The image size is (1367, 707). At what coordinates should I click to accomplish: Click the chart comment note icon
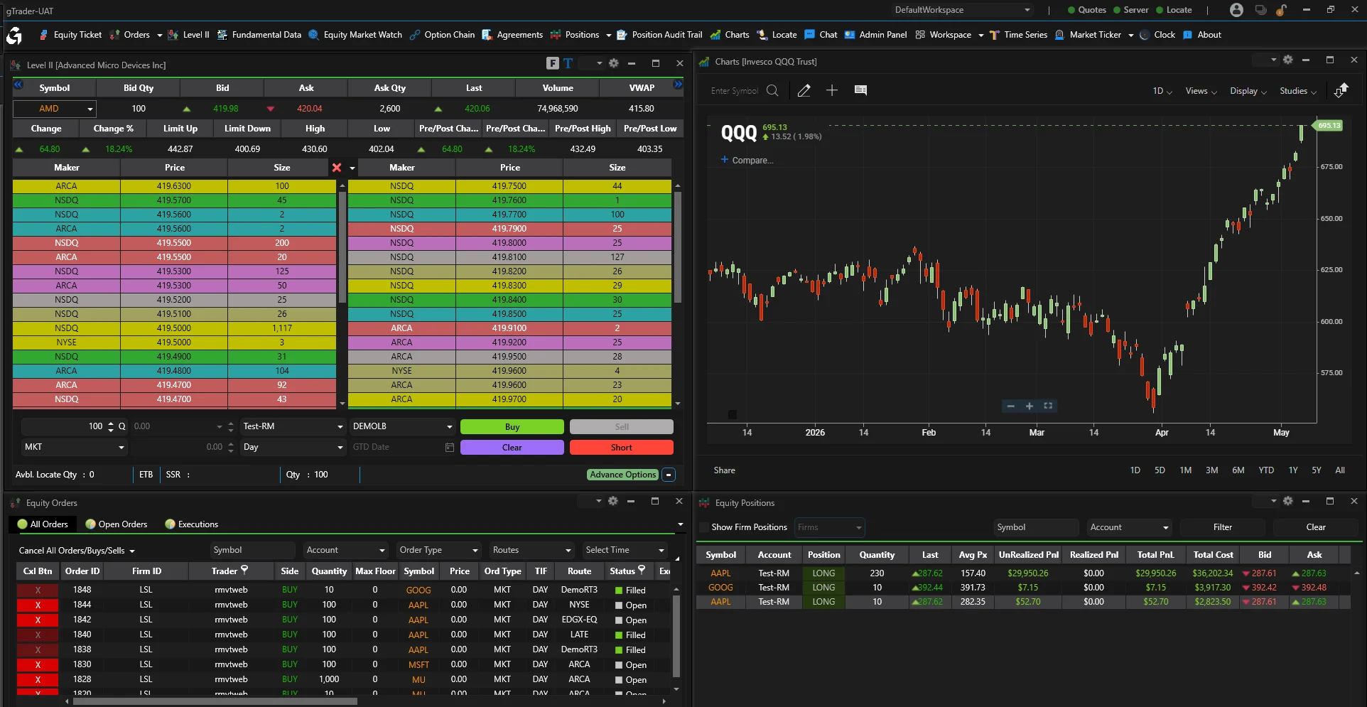tap(860, 90)
